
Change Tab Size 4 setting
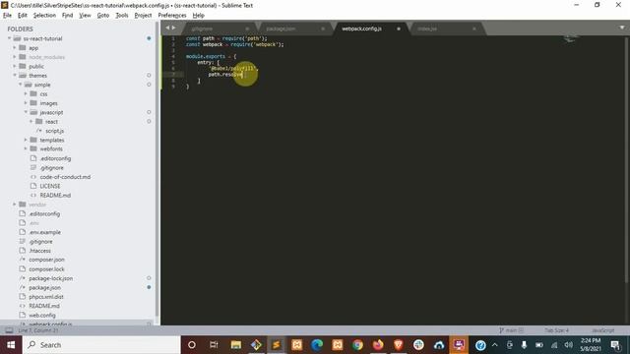click(x=556, y=330)
